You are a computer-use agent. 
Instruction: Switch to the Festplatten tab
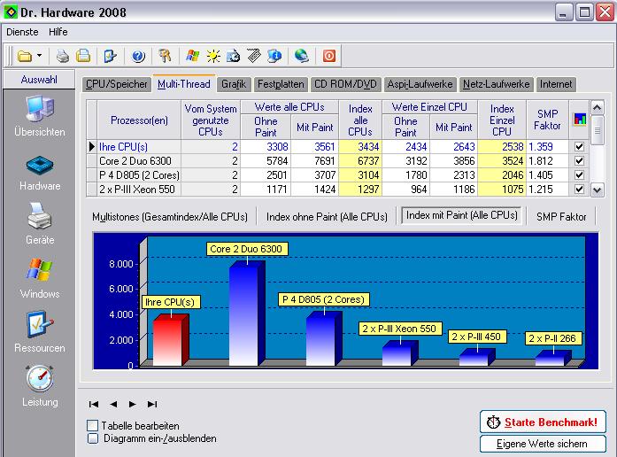coord(279,84)
